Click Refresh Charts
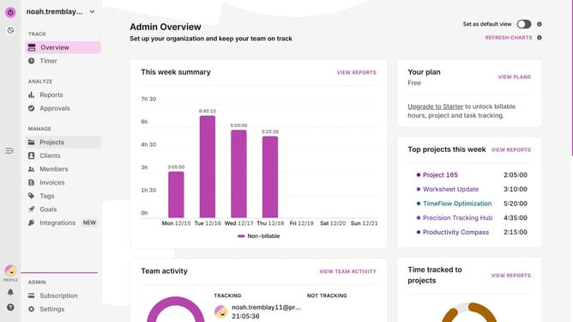This screenshot has width=573, height=322. [509, 38]
